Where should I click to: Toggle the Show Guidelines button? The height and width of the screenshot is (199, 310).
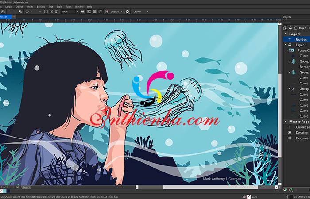[100, 11]
